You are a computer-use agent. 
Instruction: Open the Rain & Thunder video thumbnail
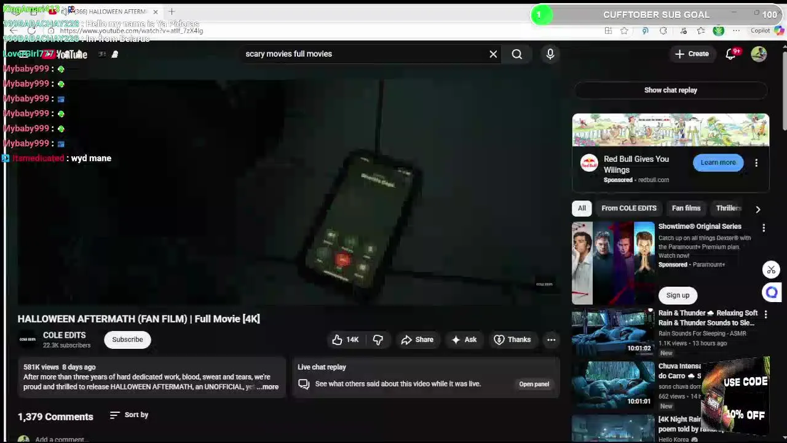click(613, 332)
